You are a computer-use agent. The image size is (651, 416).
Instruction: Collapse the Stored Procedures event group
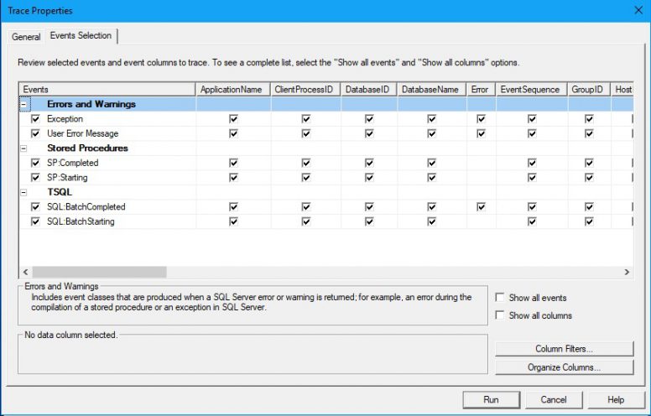pyautogui.click(x=23, y=148)
